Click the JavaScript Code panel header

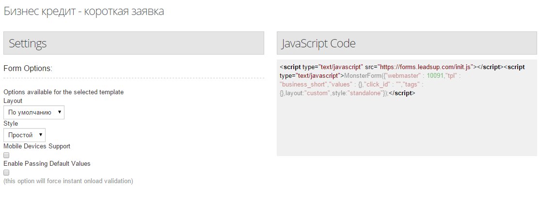pos(407,43)
